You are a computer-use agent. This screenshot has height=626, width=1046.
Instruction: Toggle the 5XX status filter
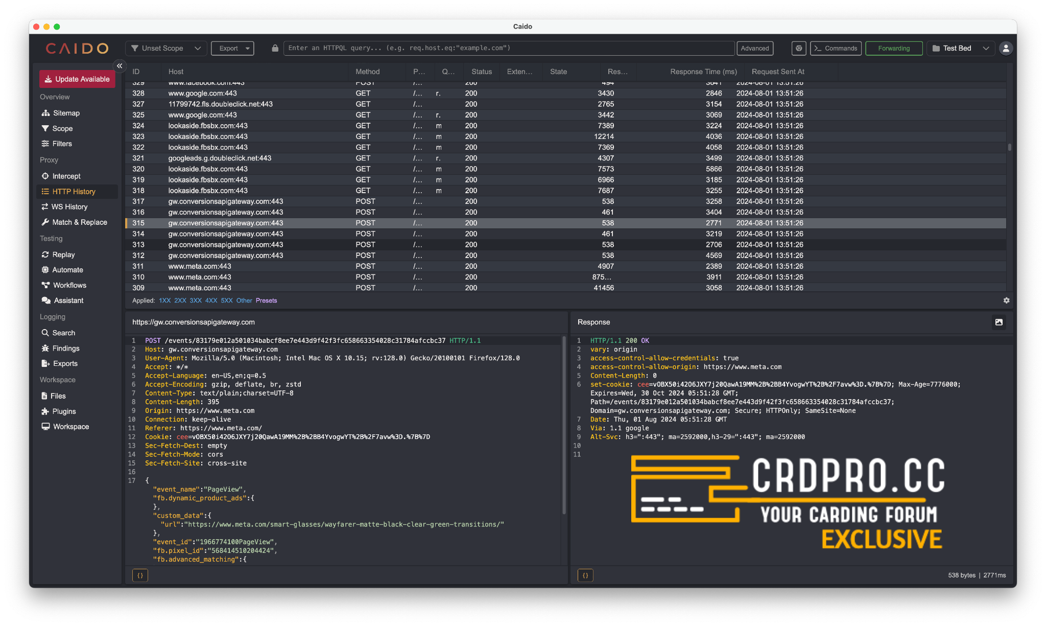(x=227, y=300)
